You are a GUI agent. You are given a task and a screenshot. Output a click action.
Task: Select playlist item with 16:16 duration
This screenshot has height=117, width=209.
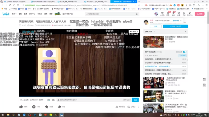(165, 59)
